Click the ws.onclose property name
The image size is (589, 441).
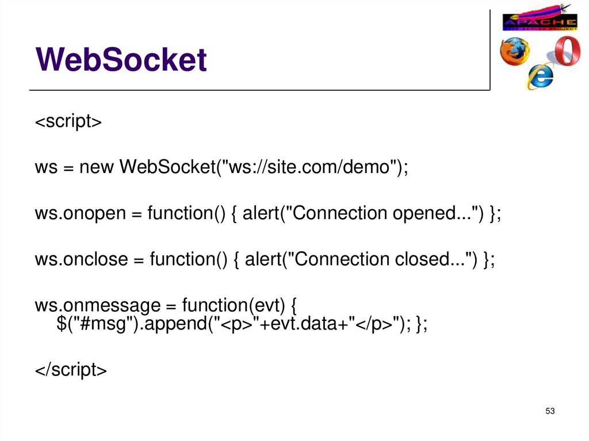point(81,259)
